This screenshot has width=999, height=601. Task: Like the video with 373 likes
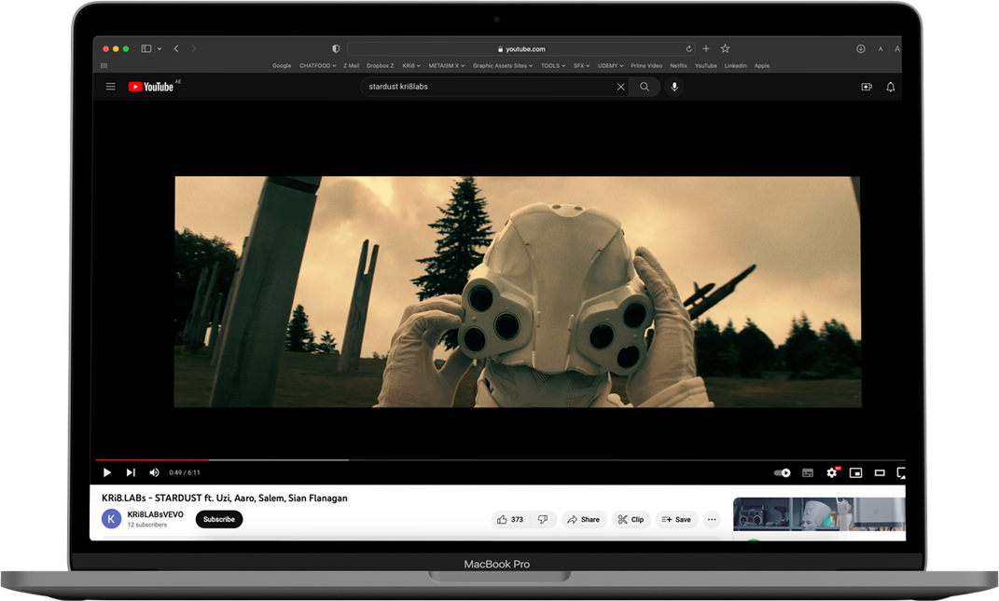(510, 519)
